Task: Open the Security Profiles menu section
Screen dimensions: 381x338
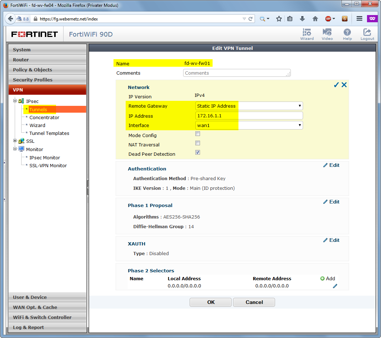Action: [47, 80]
